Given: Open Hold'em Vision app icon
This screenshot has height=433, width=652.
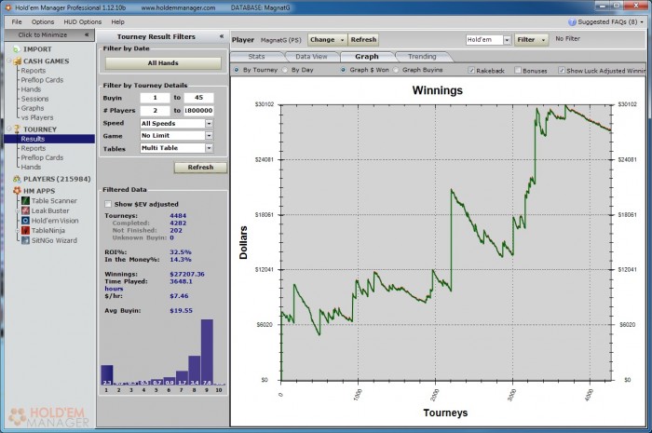Looking at the screenshot, I should pos(25,221).
